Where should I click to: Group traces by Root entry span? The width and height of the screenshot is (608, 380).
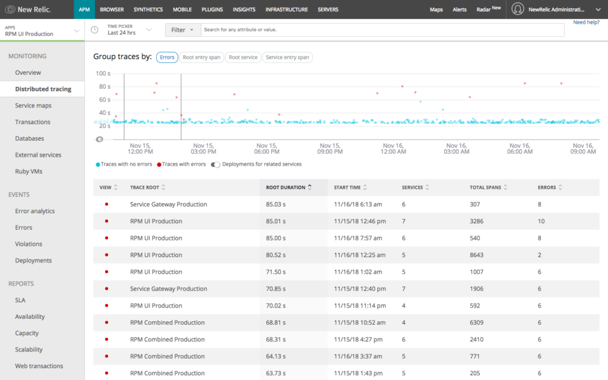coord(201,57)
